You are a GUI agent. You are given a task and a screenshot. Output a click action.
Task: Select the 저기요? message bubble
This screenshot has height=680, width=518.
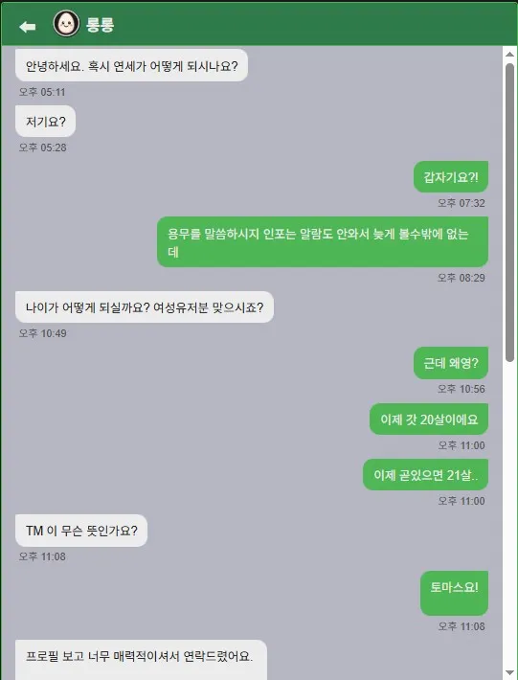pos(46,122)
